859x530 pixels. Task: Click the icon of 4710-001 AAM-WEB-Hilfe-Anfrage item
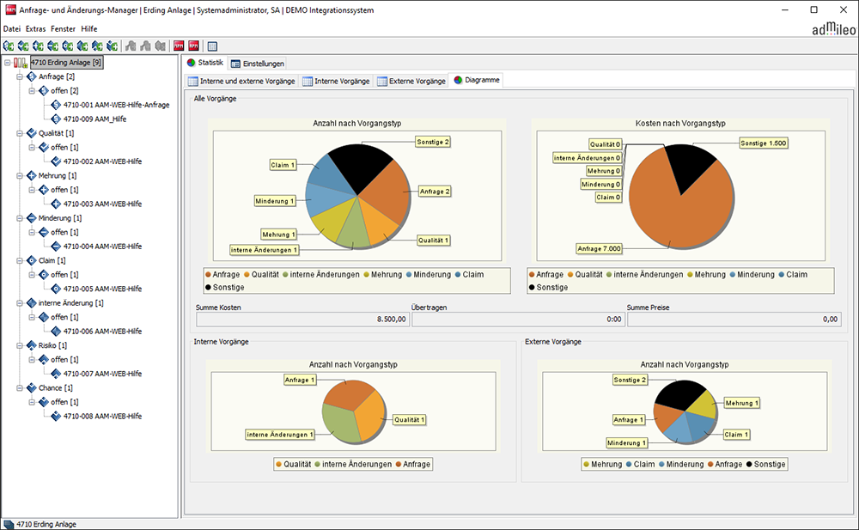pyautogui.click(x=56, y=105)
